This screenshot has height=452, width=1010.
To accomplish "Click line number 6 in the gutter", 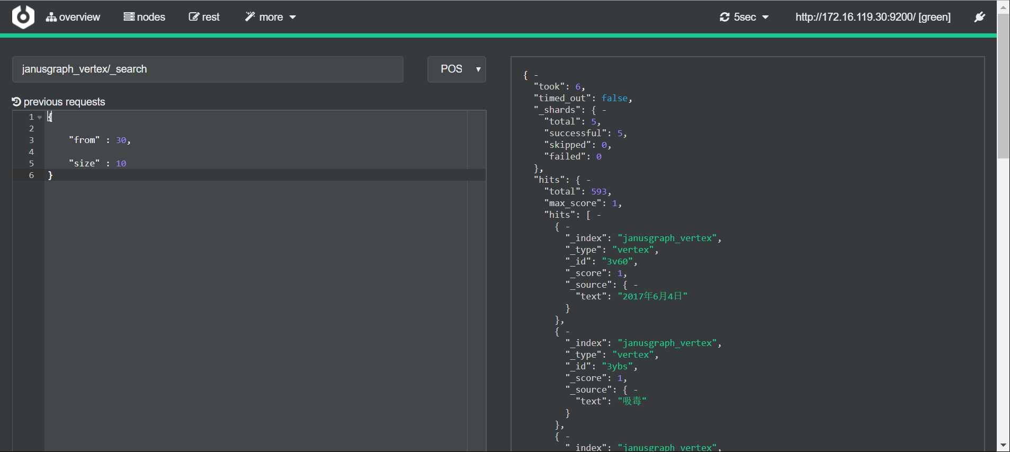I will (31, 175).
